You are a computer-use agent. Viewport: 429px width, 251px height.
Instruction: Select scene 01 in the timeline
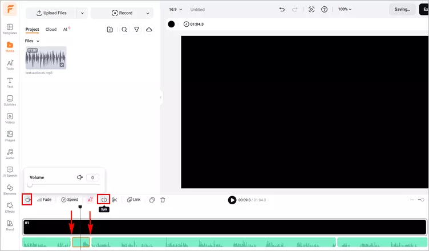pos(225,227)
